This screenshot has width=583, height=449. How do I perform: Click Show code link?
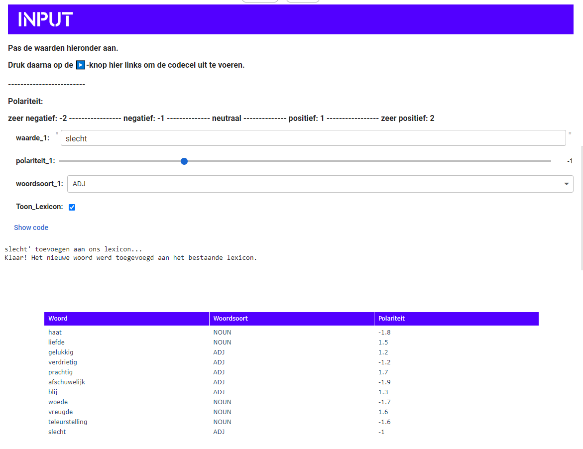point(31,227)
